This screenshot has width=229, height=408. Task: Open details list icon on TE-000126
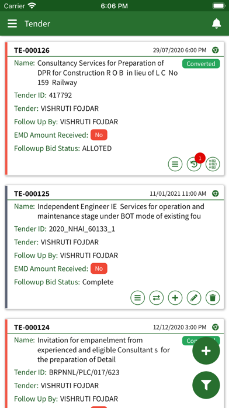click(175, 164)
